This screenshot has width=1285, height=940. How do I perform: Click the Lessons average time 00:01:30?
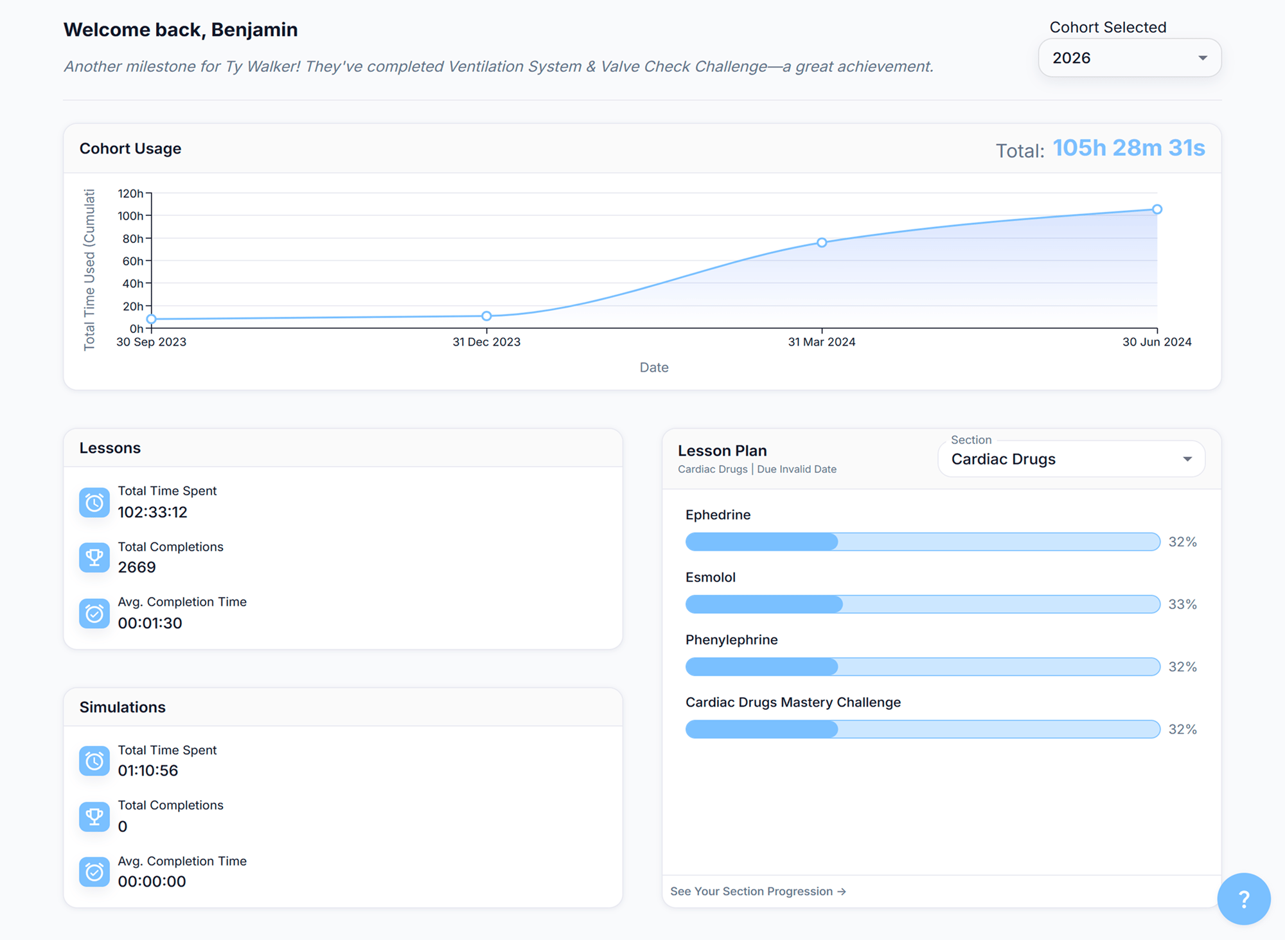click(x=150, y=623)
